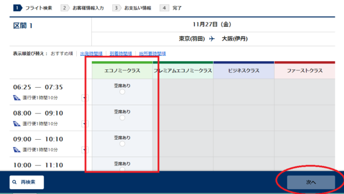Click the 09:00 — 10:10 time text

[38, 139]
